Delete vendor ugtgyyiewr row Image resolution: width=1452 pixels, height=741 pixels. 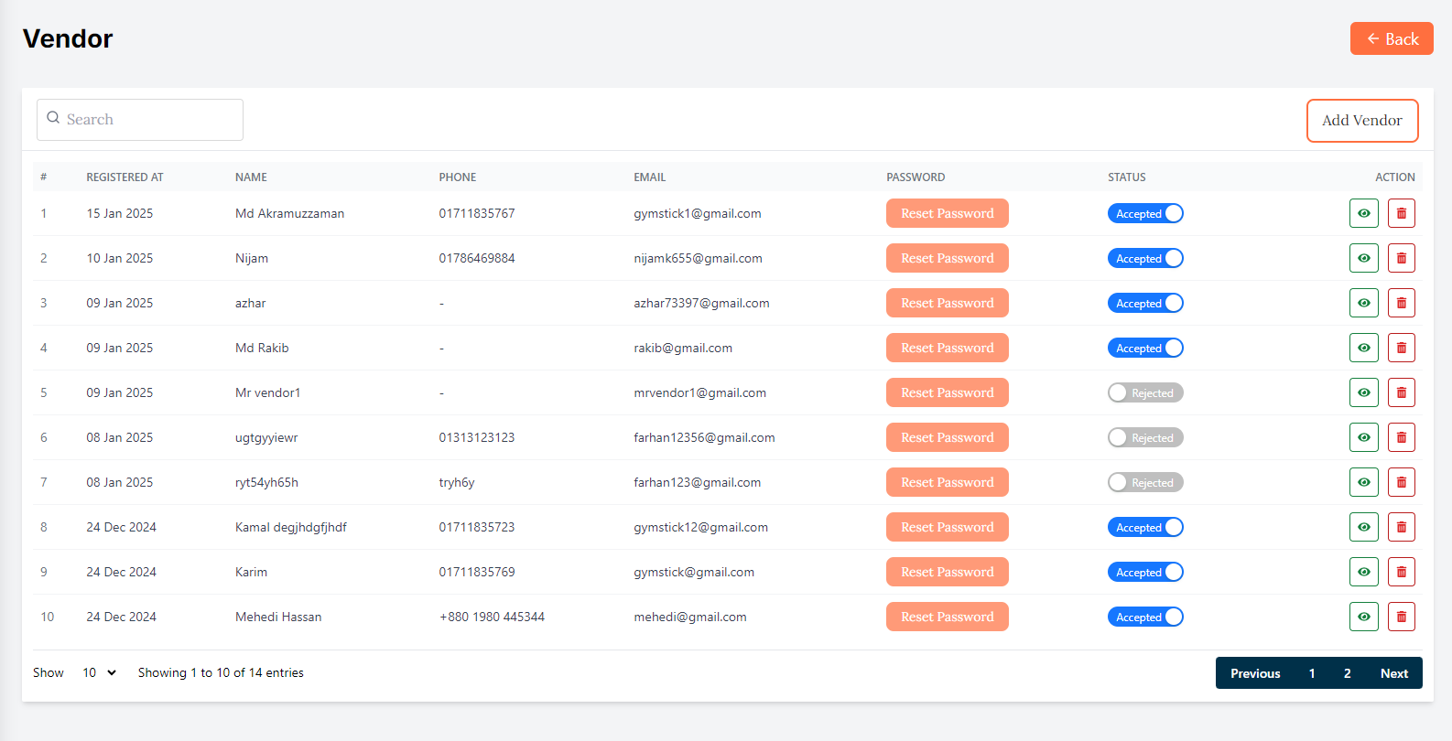(1401, 437)
